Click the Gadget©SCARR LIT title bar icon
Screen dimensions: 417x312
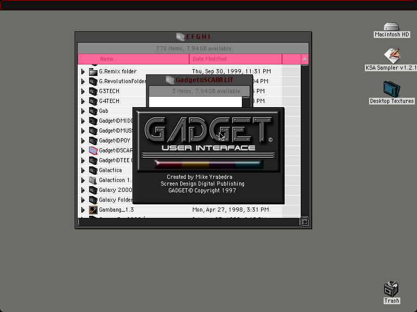click(x=170, y=80)
